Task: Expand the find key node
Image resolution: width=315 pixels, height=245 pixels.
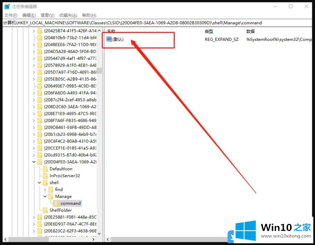Action: tap(45, 189)
